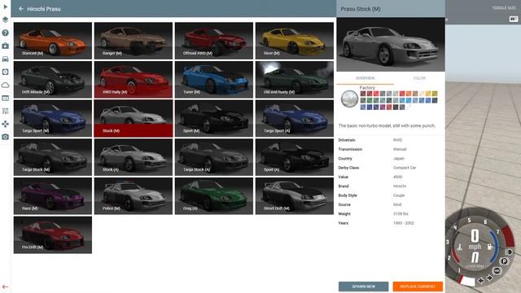Select the purple Race (M) thumbnail
This screenshot has height=293, width=521.
tap(53, 196)
